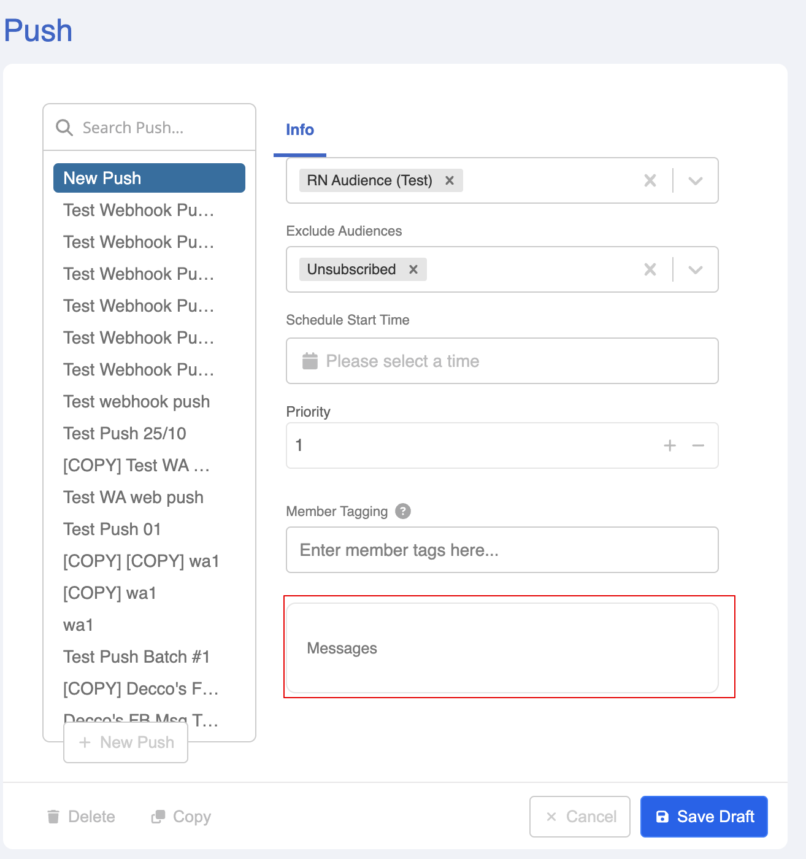
Task: Copy the current push
Action: coord(181,817)
